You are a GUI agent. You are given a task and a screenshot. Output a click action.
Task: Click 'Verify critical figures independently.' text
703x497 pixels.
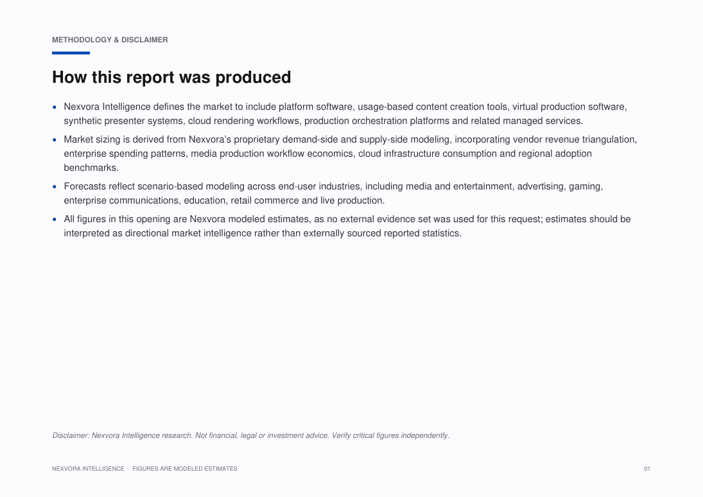click(390, 435)
